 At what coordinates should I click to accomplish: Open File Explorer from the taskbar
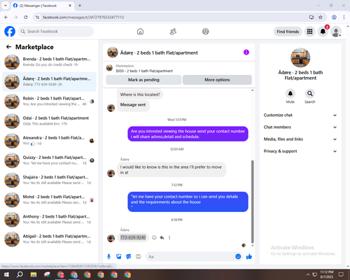pos(34,274)
